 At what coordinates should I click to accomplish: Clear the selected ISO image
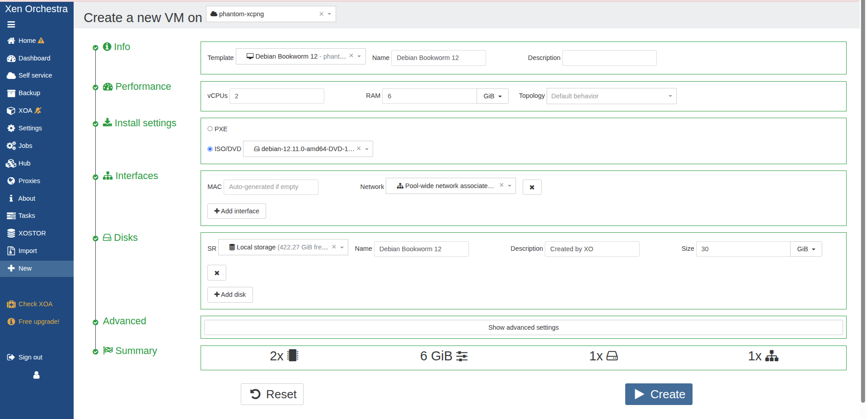359,148
